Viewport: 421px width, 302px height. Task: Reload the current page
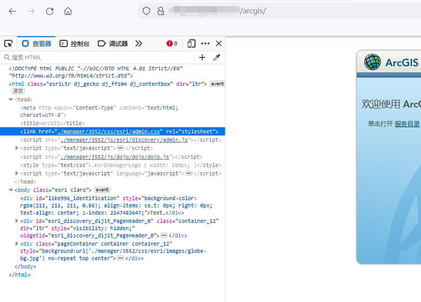(50, 11)
